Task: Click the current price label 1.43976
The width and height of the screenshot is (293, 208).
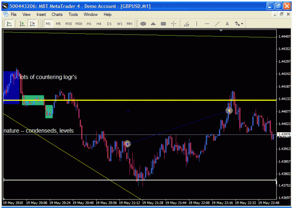Action: [285, 134]
